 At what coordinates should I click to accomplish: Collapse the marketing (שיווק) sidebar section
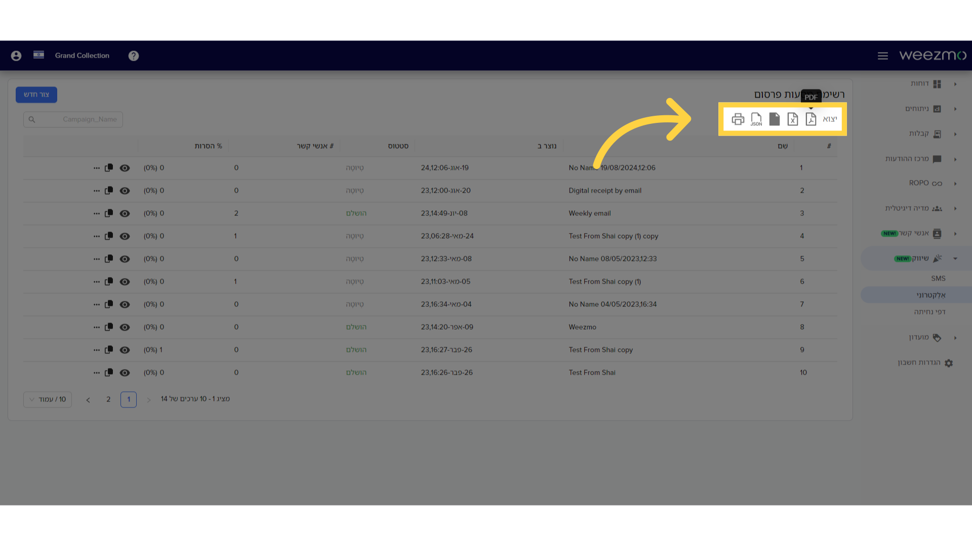[955, 258]
